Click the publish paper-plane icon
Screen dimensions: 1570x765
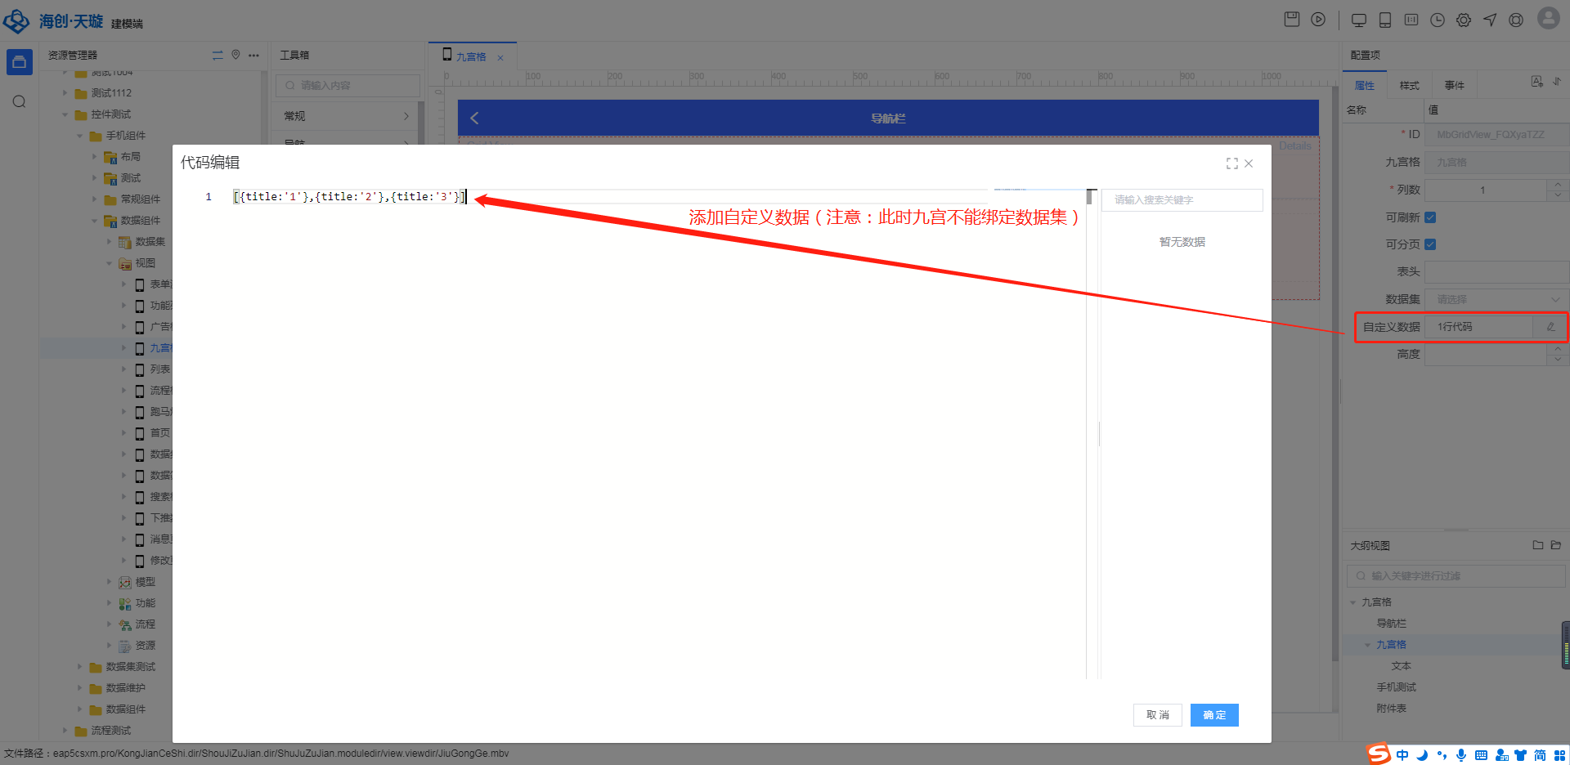1490,20
